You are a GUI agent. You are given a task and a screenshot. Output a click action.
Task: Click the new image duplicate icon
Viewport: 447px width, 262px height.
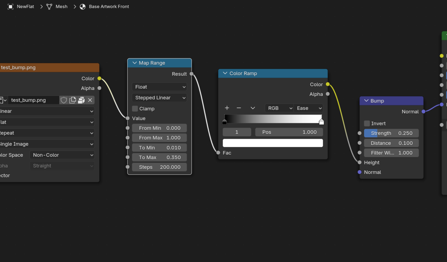(x=73, y=100)
